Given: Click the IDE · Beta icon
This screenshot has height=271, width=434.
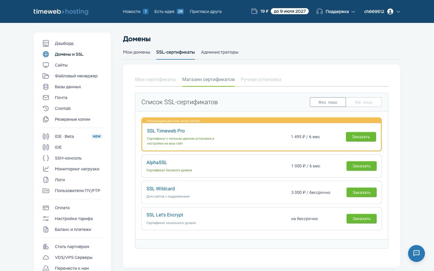Looking at the screenshot, I should click(46, 136).
